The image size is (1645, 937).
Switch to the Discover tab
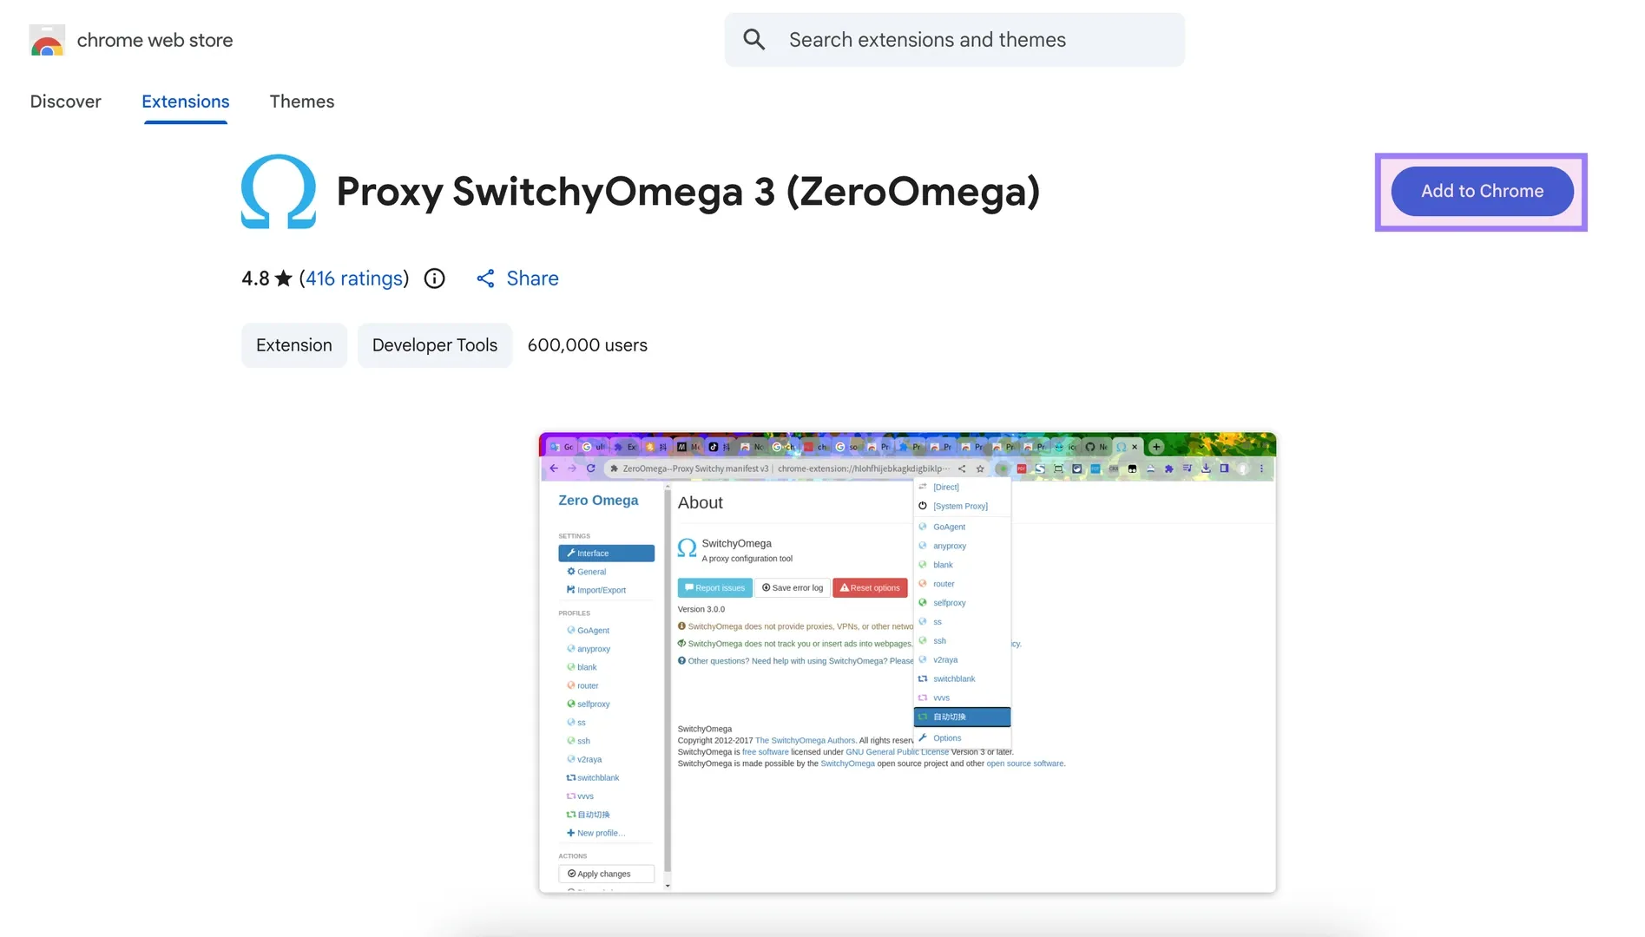coord(66,102)
